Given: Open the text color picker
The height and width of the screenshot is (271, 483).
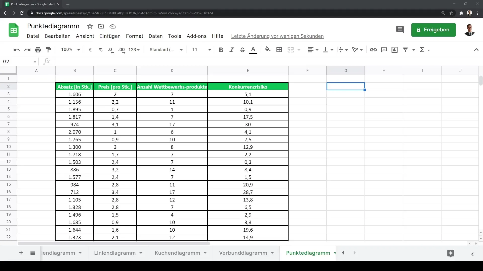Looking at the screenshot, I should coord(253,50).
